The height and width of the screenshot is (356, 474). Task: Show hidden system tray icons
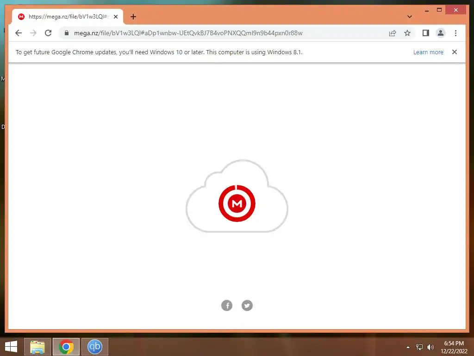(x=408, y=347)
